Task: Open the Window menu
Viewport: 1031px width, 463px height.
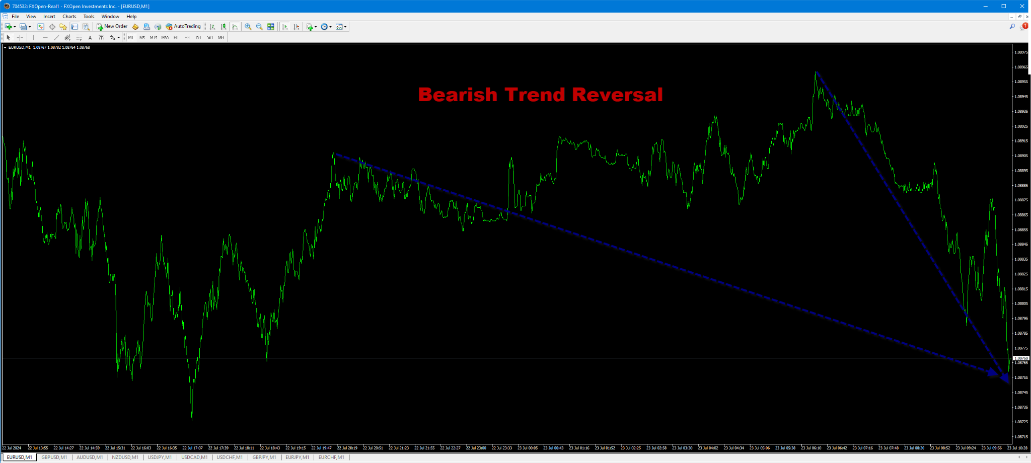Action: (x=110, y=17)
